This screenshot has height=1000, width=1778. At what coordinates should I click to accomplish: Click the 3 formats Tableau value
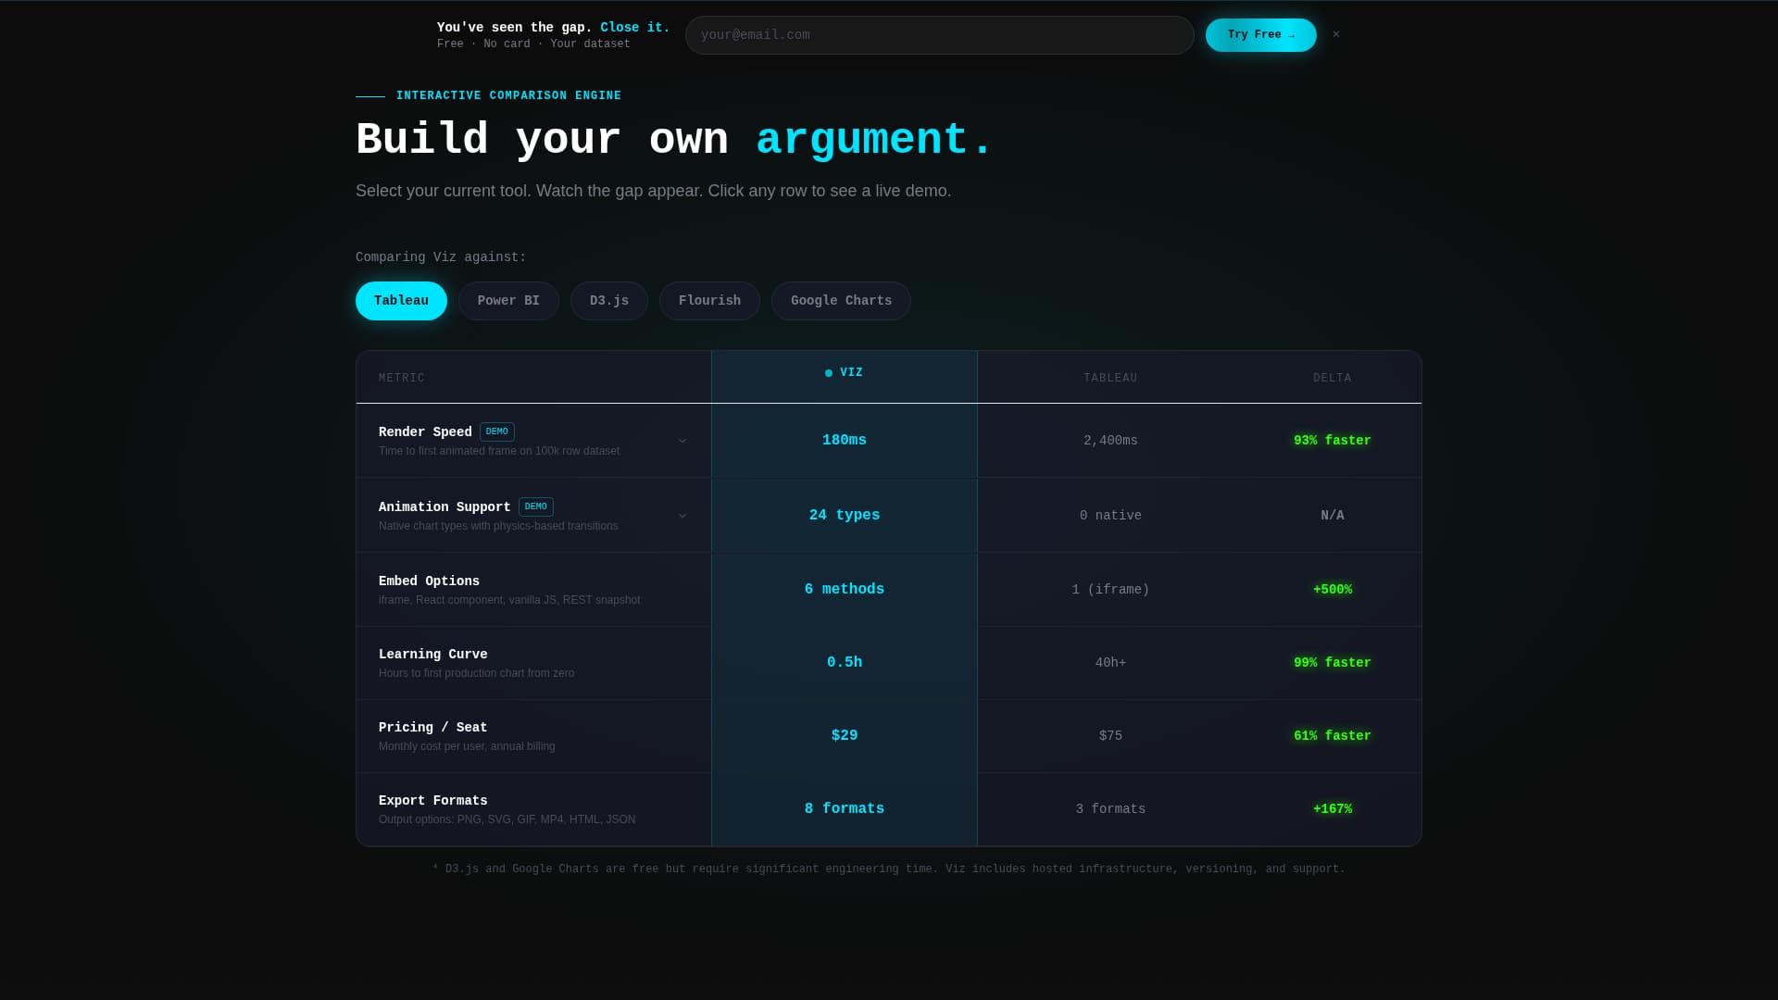click(x=1110, y=809)
